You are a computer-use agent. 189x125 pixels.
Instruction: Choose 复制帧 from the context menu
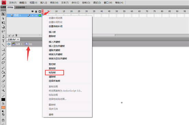click(52, 68)
